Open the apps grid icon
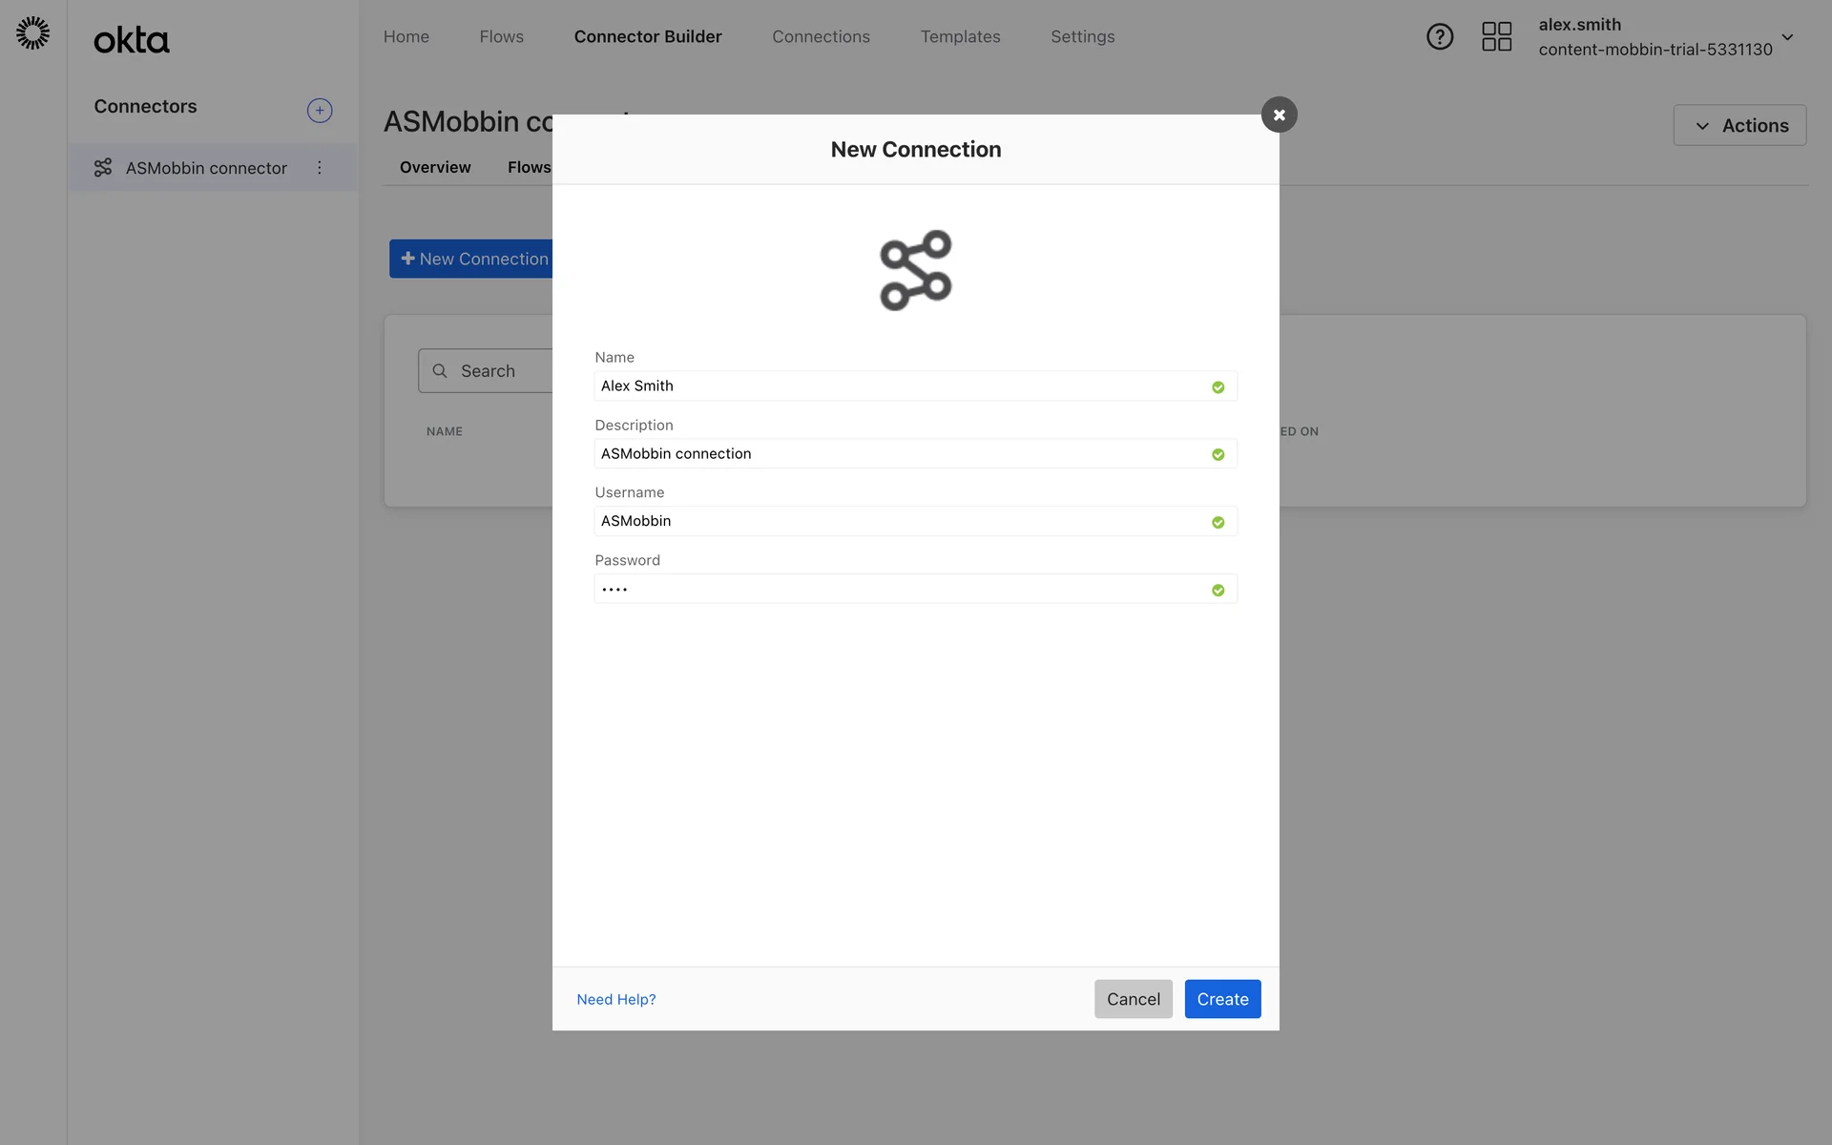Image resolution: width=1832 pixels, height=1145 pixels. coord(1496,37)
